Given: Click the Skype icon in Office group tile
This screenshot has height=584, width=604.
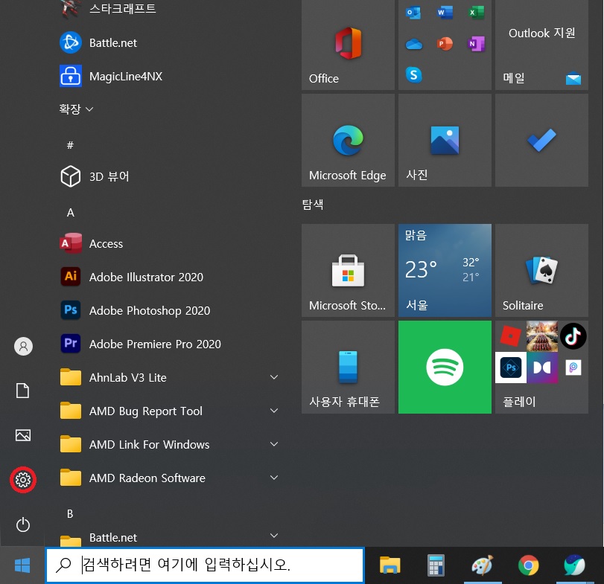Looking at the screenshot, I should click(x=413, y=74).
